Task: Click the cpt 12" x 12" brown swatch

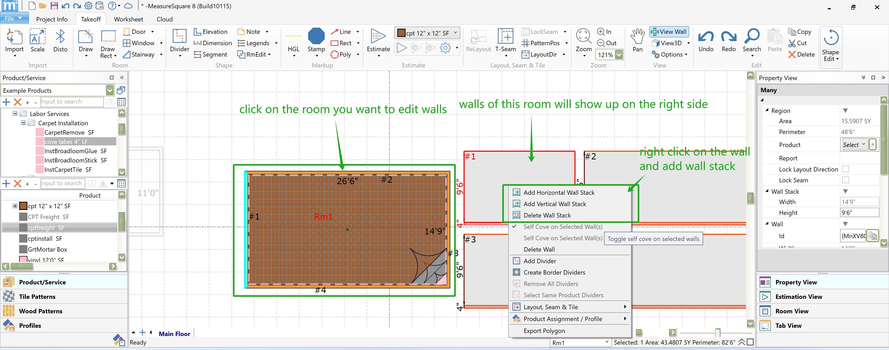Action: (23, 206)
